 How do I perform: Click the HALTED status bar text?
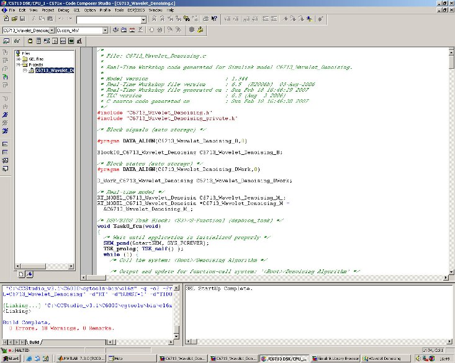point(22,350)
